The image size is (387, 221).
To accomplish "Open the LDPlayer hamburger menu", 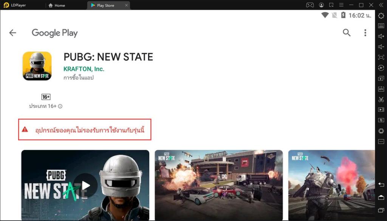I will click(341, 5).
